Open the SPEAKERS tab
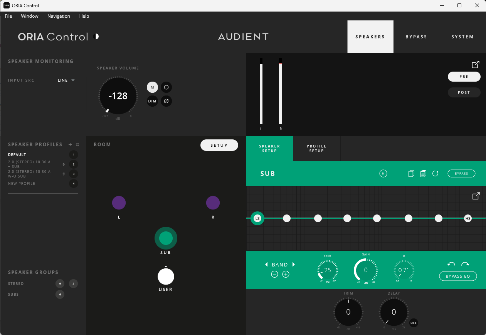This screenshot has height=335, width=486. (370, 37)
